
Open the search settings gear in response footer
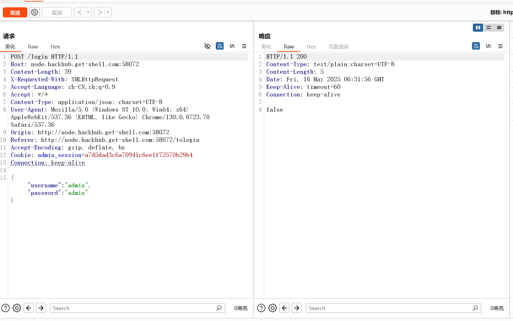(x=273, y=308)
